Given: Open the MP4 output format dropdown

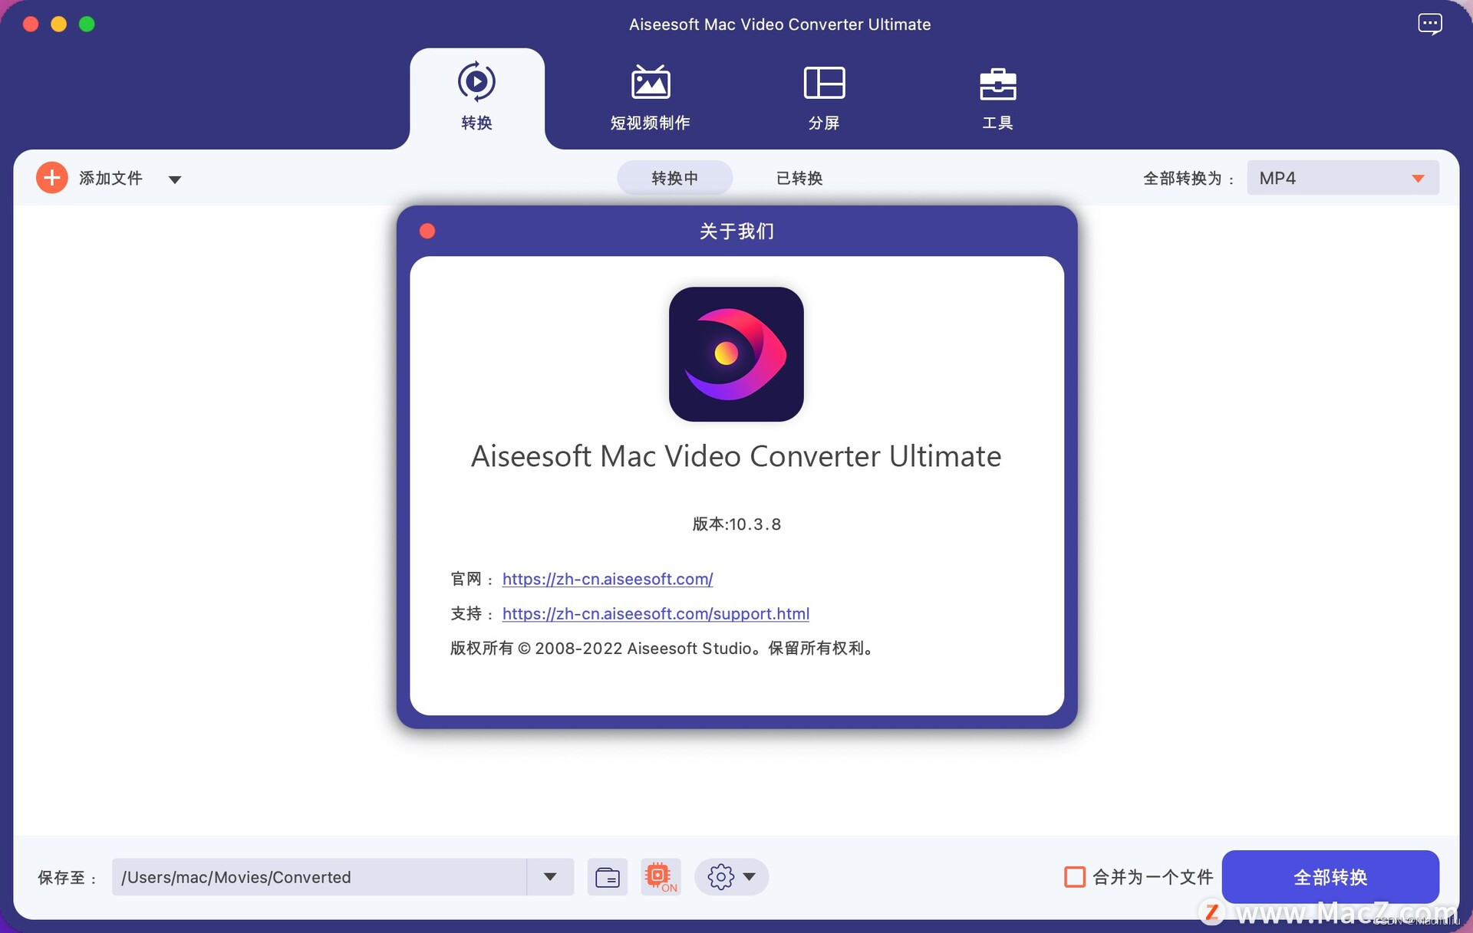Looking at the screenshot, I should pyautogui.click(x=1343, y=178).
